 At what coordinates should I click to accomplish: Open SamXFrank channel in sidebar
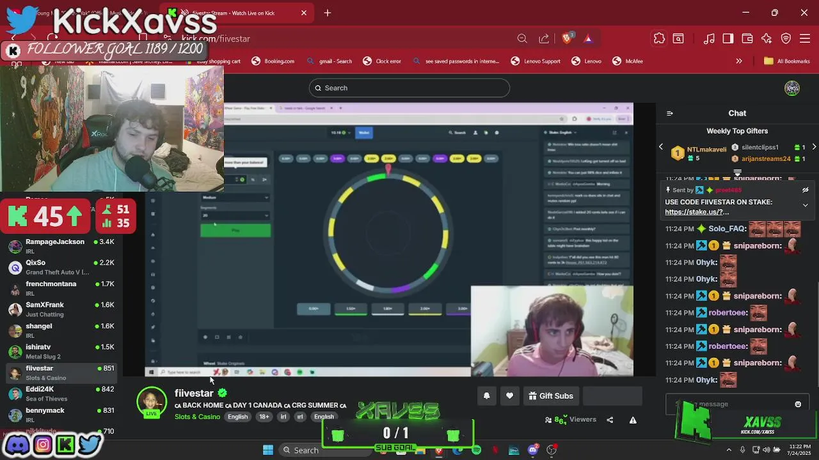tap(61, 309)
